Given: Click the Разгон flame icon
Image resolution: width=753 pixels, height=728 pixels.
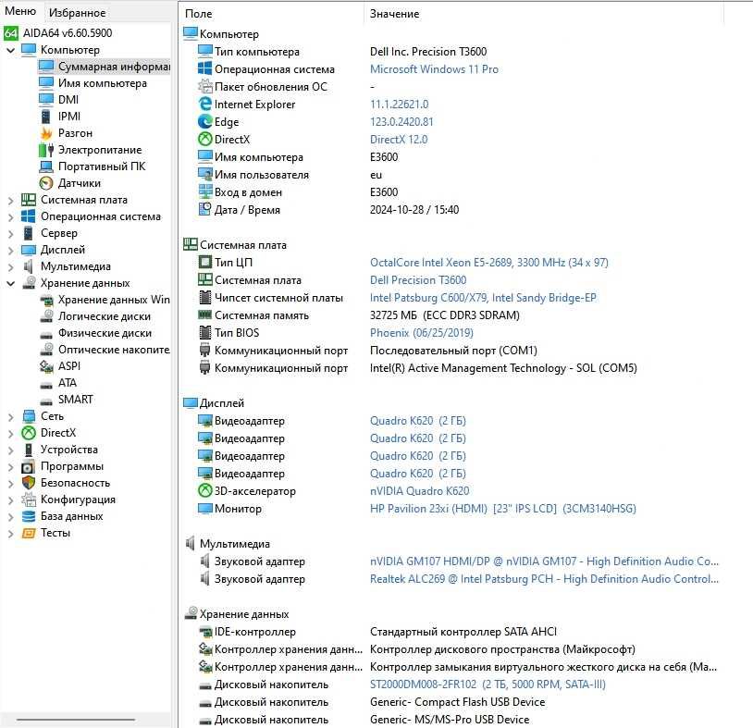Looking at the screenshot, I should click(46, 133).
